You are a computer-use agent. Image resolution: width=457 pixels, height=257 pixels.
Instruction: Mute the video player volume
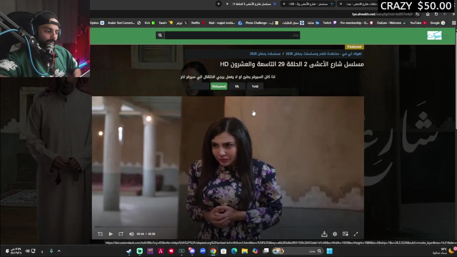tap(131, 234)
